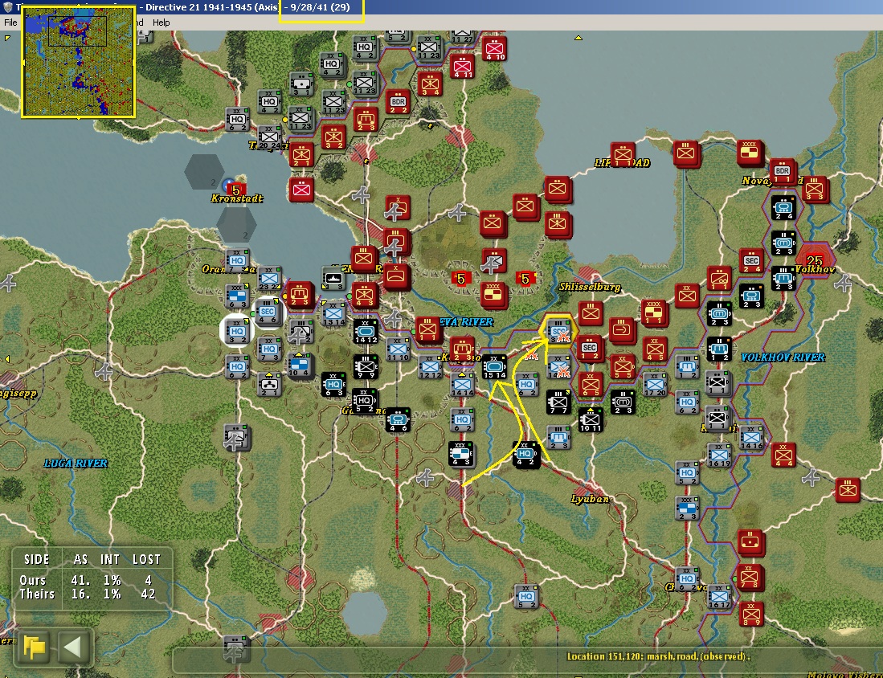Click the VOLKHOV RIVER label
The height and width of the screenshot is (678, 883).
pyautogui.click(x=783, y=357)
